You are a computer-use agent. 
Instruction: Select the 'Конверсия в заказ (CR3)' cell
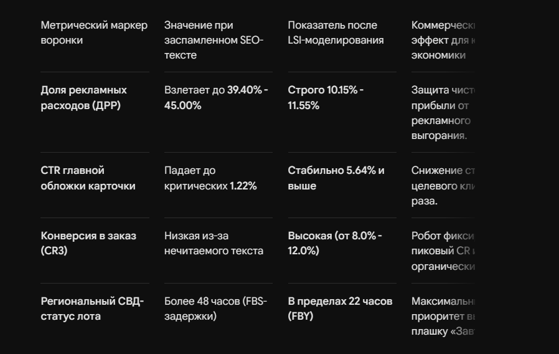click(x=88, y=243)
